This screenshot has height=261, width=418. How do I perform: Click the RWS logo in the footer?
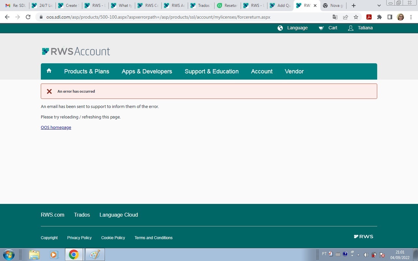click(x=363, y=236)
